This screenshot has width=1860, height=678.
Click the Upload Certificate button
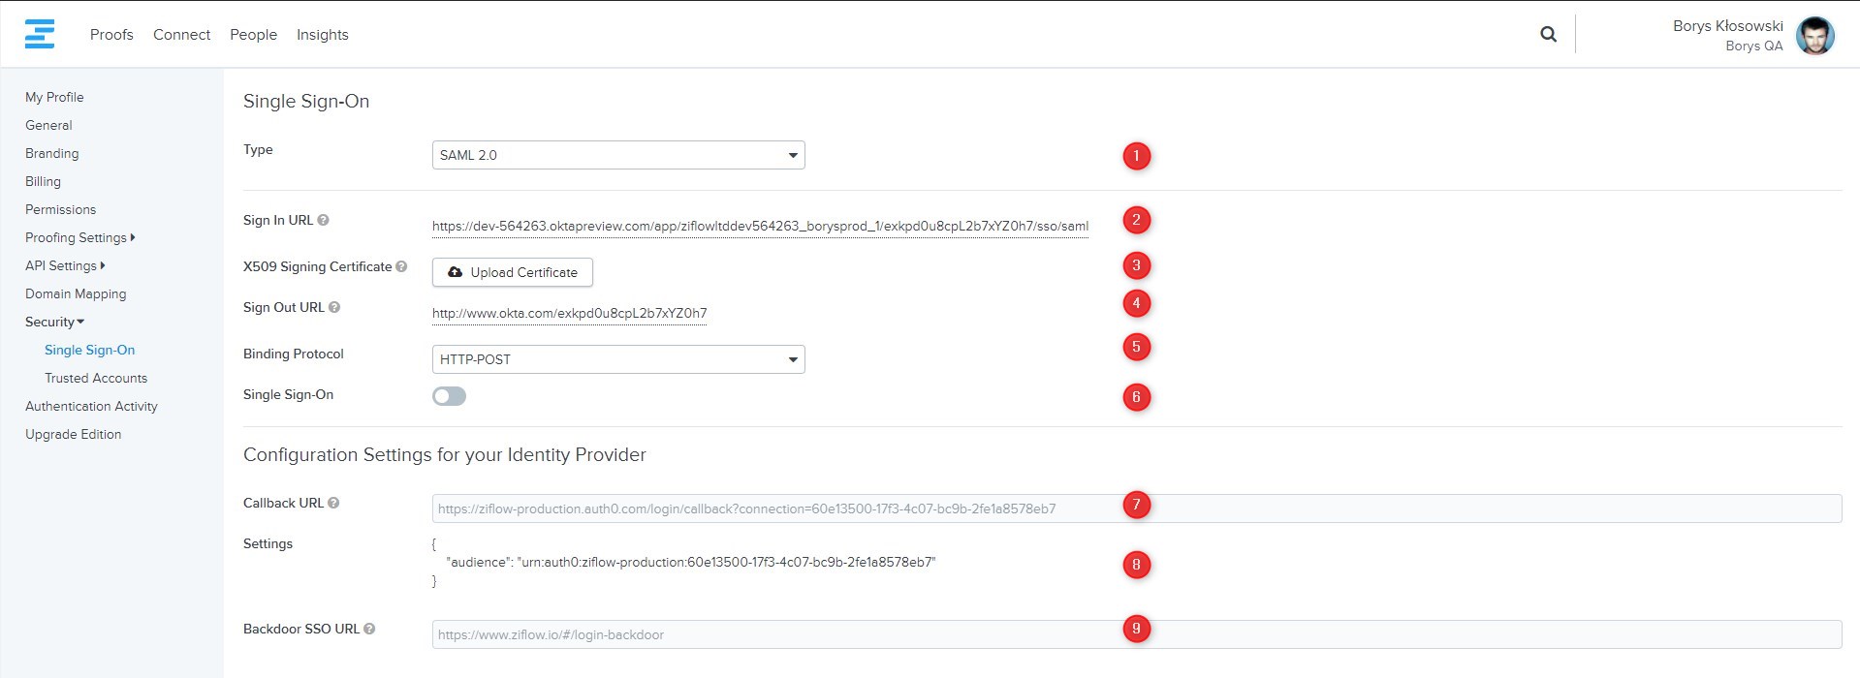tap(512, 272)
